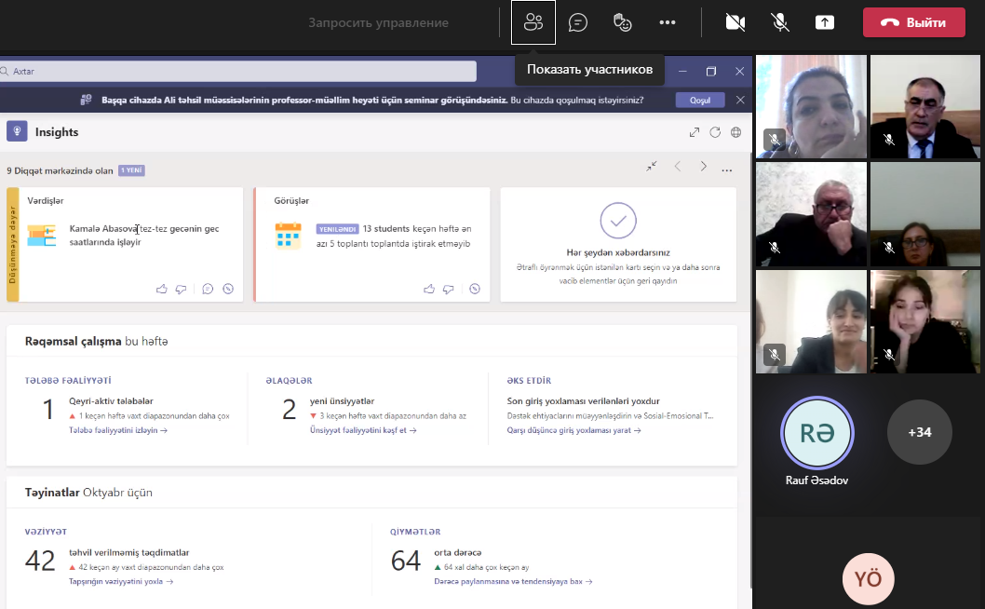Turn on the camera
This screenshot has height=609, width=985.
tap(735, 22)
